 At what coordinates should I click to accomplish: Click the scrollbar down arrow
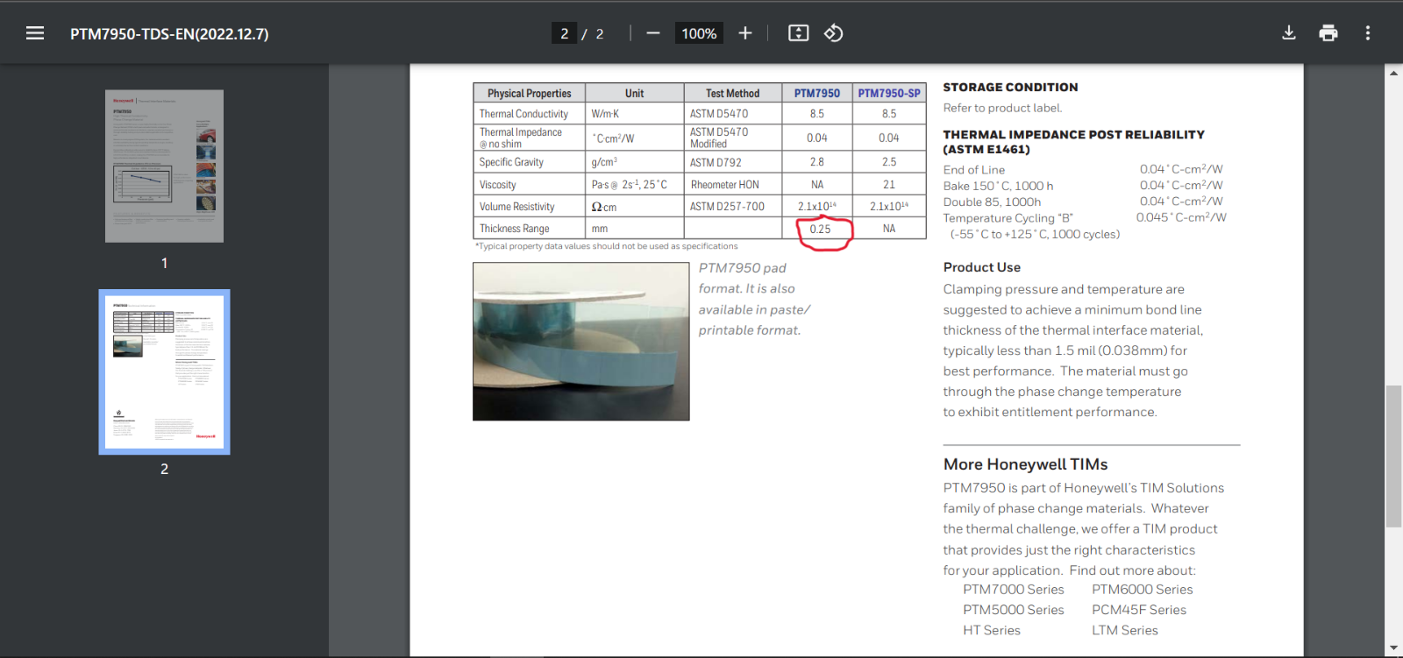click(1393, 648)
